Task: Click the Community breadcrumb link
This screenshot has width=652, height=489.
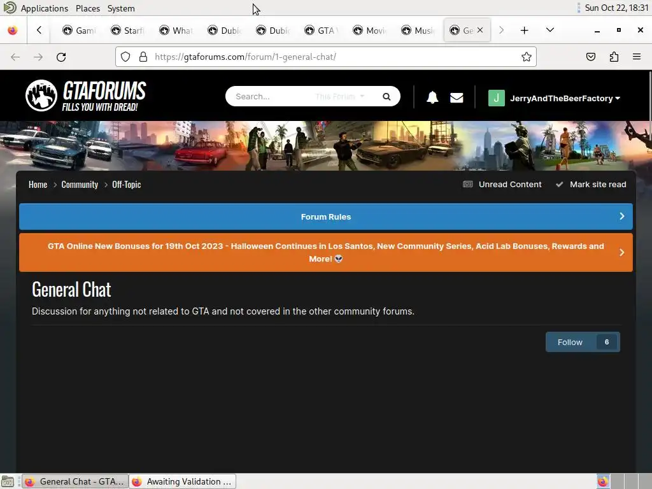Action: pyautogui.click(x=80, y=185)
